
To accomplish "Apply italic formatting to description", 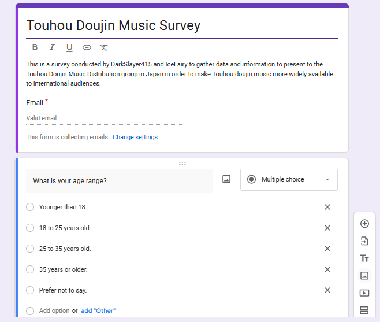I will coord(52,47).
